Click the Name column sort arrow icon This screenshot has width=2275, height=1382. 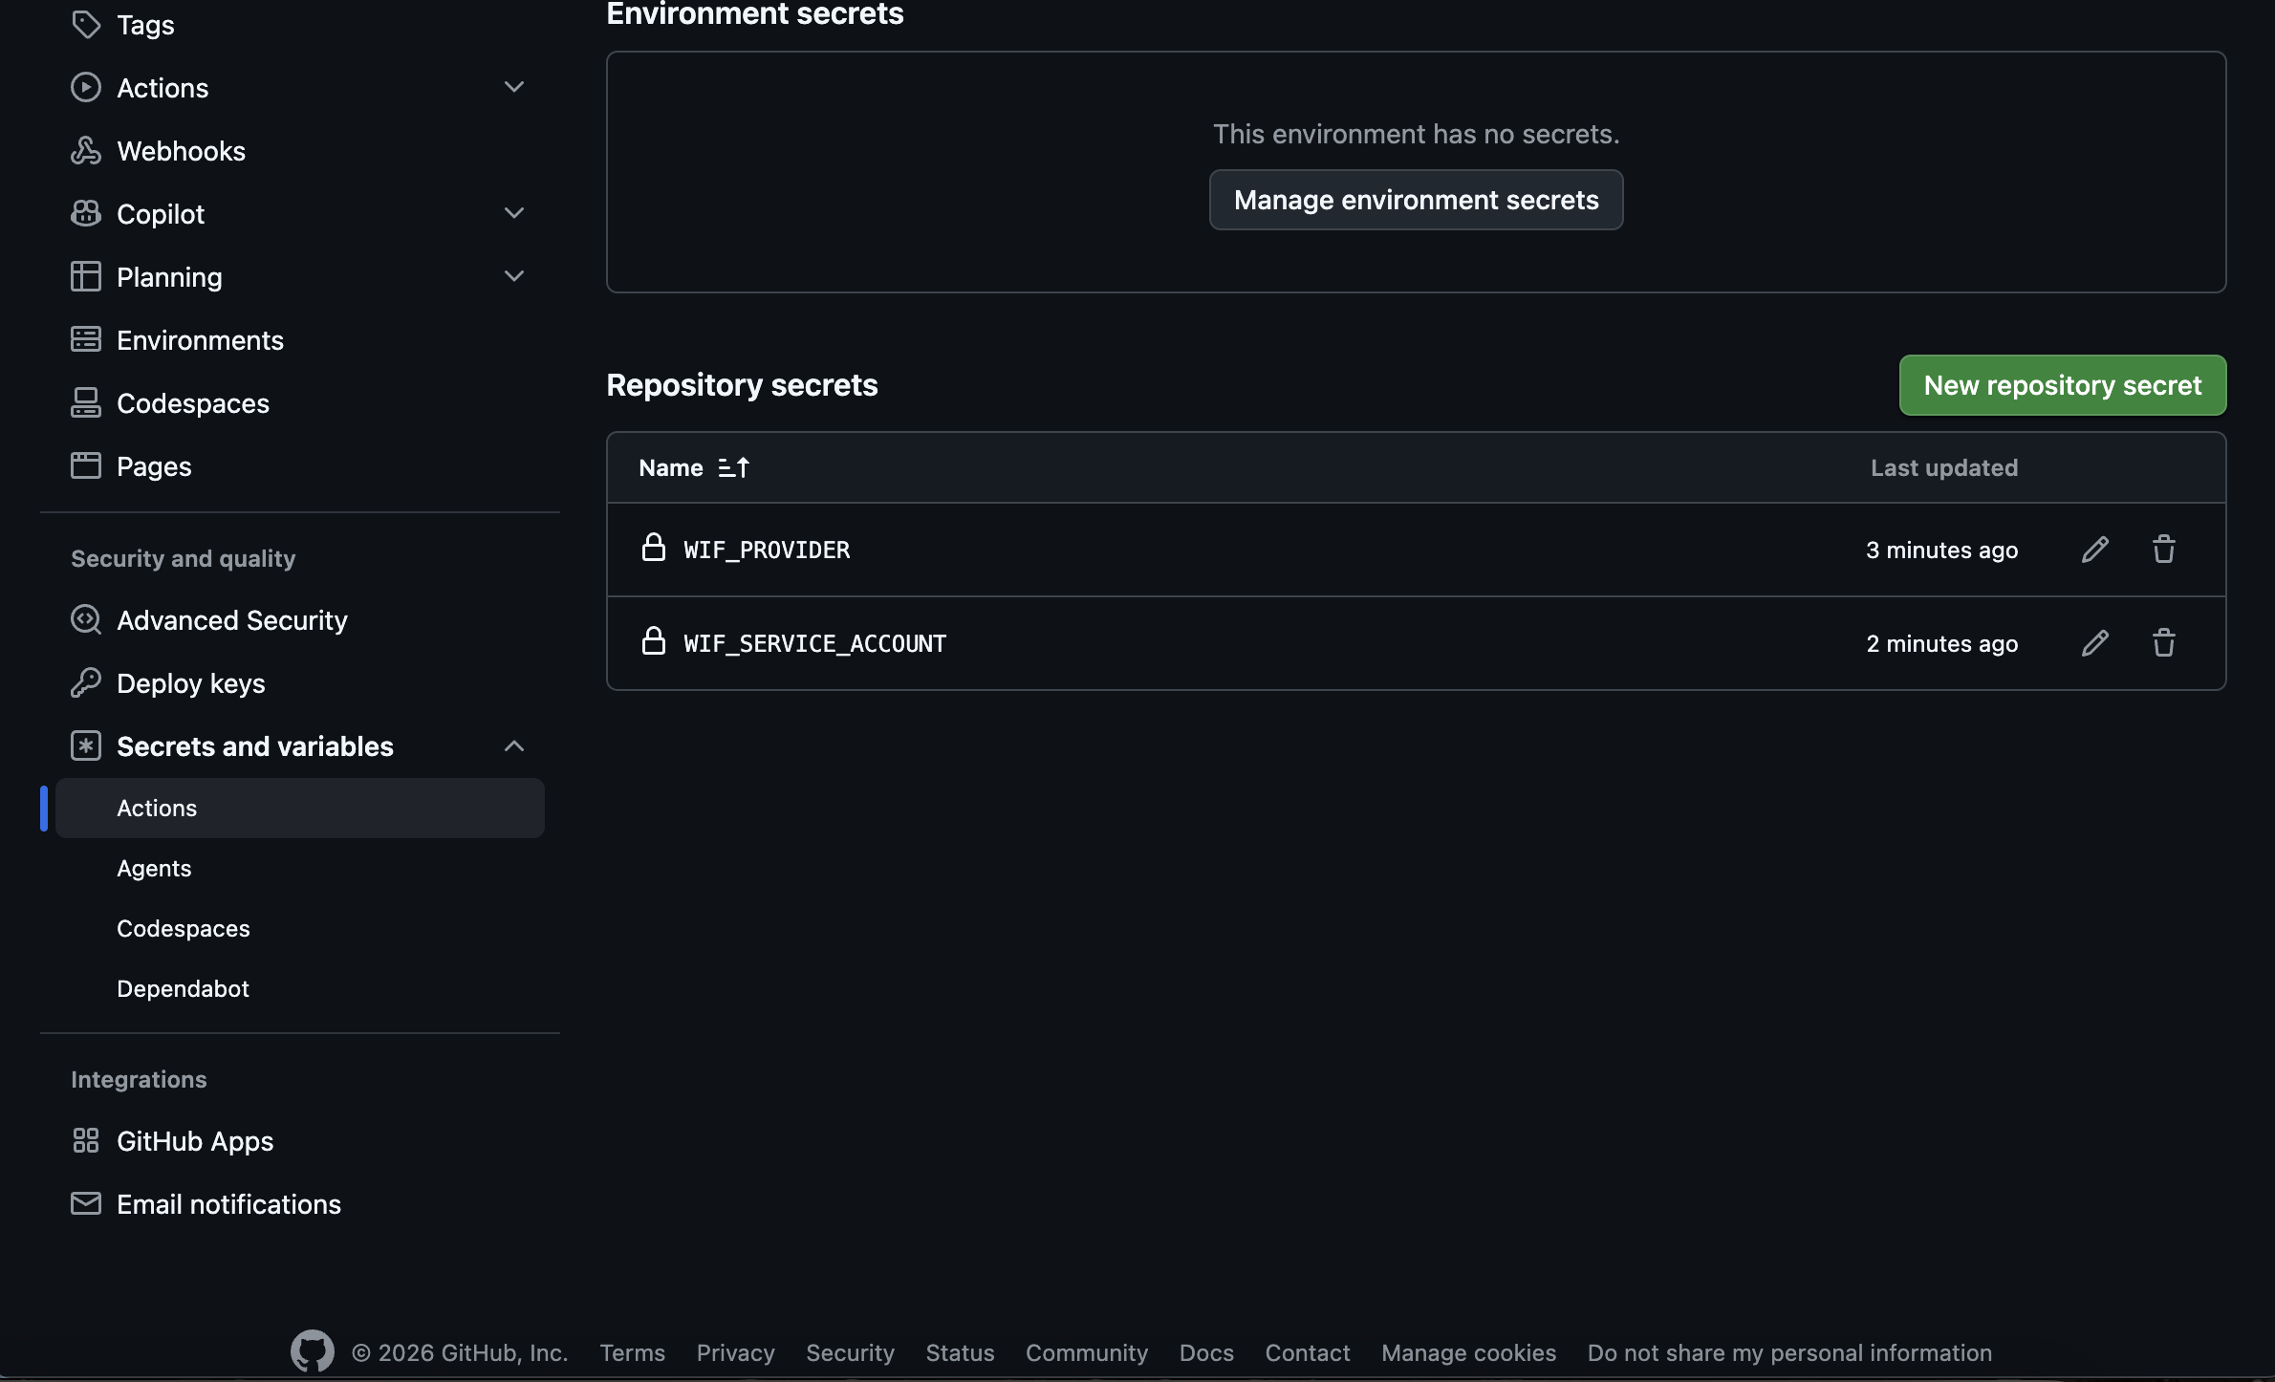[x=733, y=468]
